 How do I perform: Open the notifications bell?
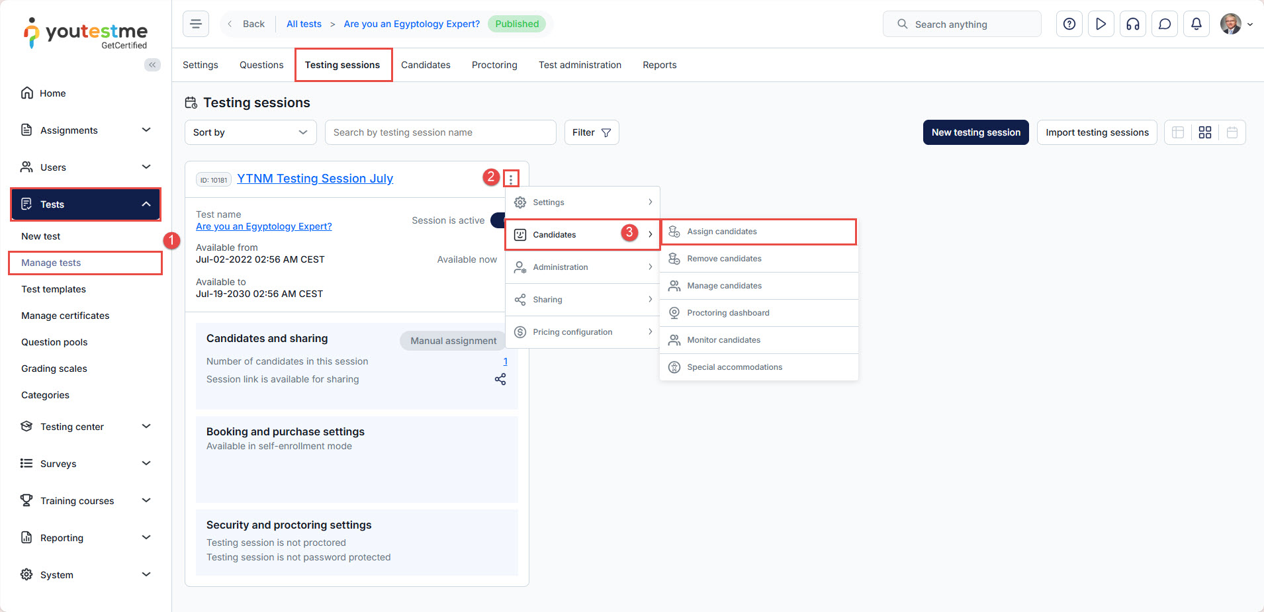[x=1196, y=24]
